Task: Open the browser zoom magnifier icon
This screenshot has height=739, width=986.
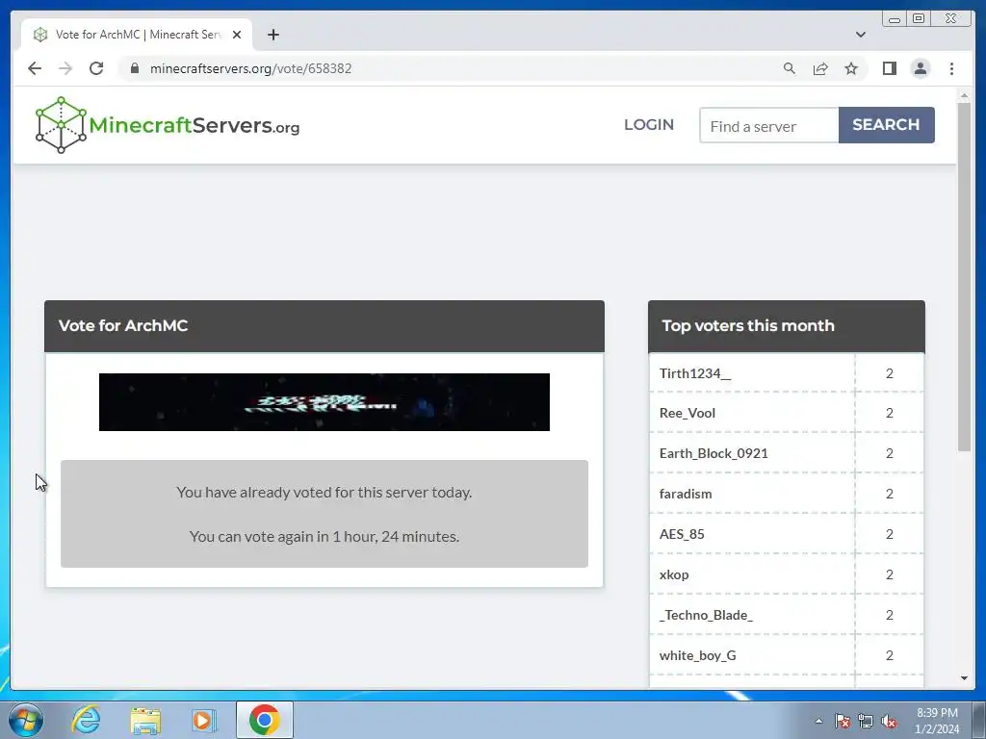Action: [790, 68]
